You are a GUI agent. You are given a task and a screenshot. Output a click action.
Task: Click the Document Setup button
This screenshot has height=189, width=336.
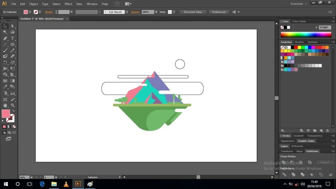pos(193,12)
